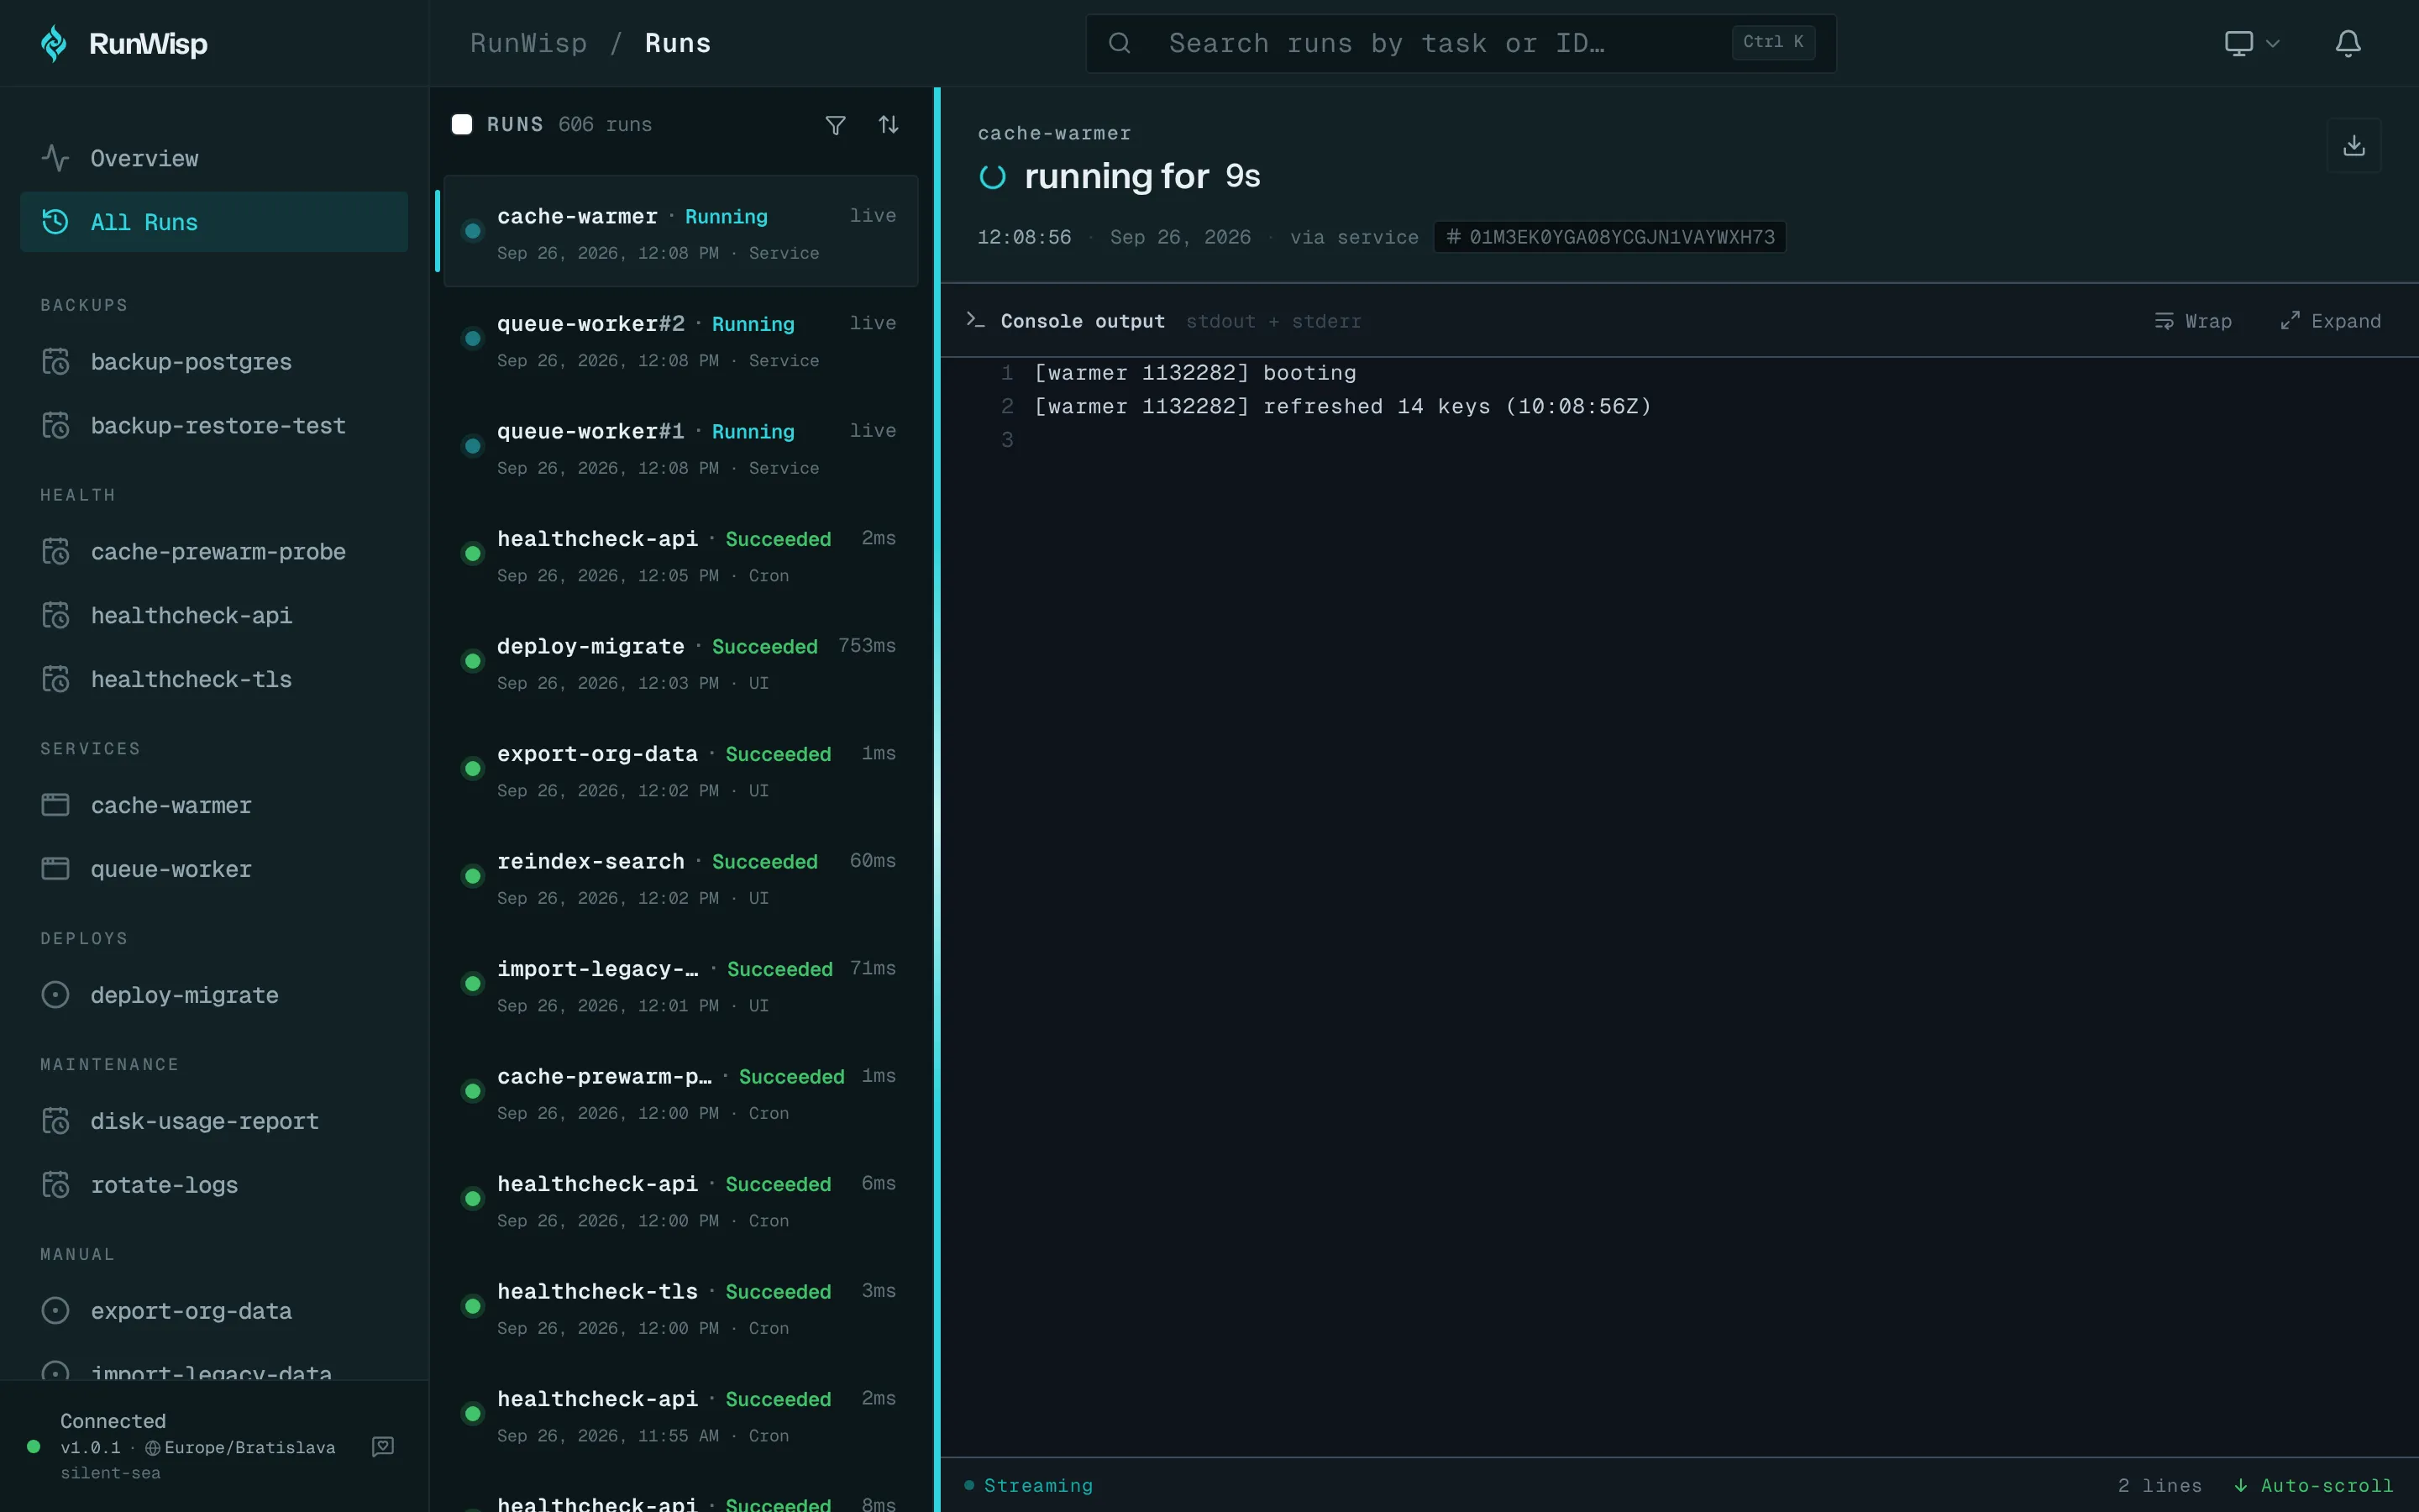Click the cache-warmer service window icon
The width and height of the screenshot is (2419, 1512).
pyautogui.click(x=56, y=805)
